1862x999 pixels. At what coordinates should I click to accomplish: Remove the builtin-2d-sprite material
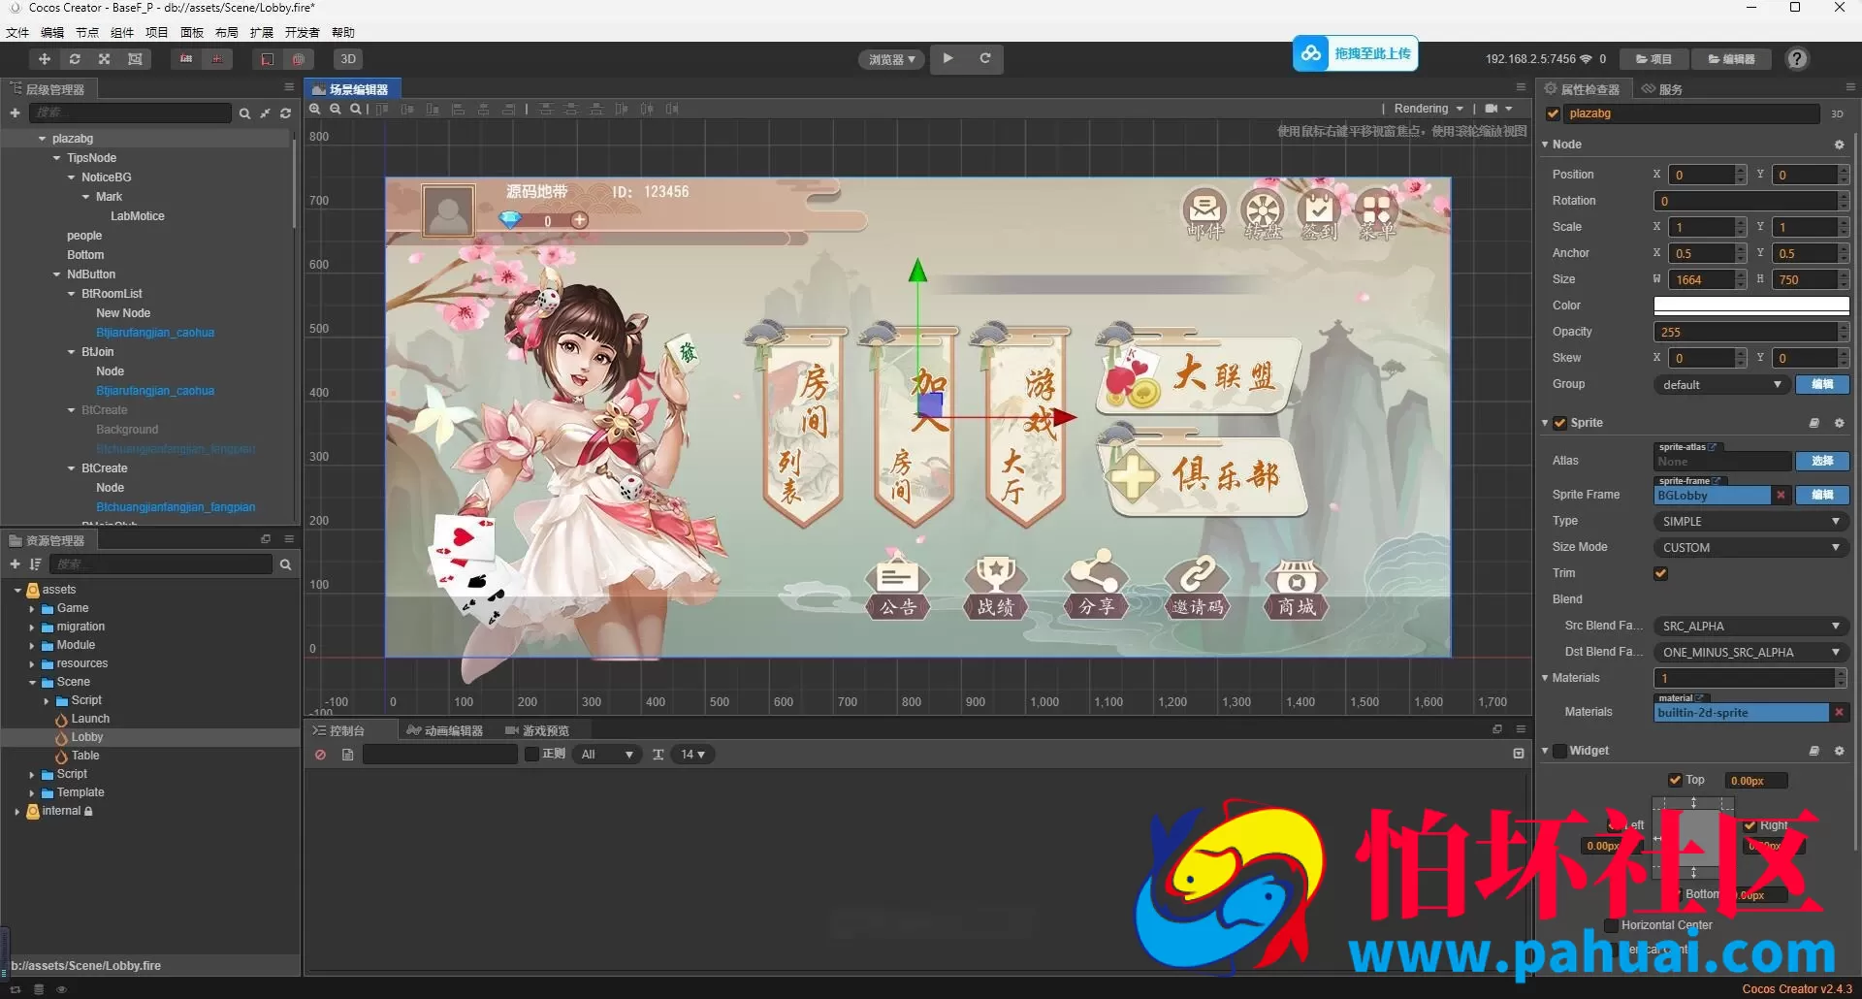point(1839,712)
